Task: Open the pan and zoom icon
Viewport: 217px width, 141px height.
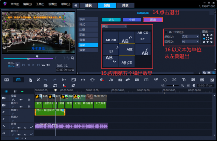Action: pos(174,80)
